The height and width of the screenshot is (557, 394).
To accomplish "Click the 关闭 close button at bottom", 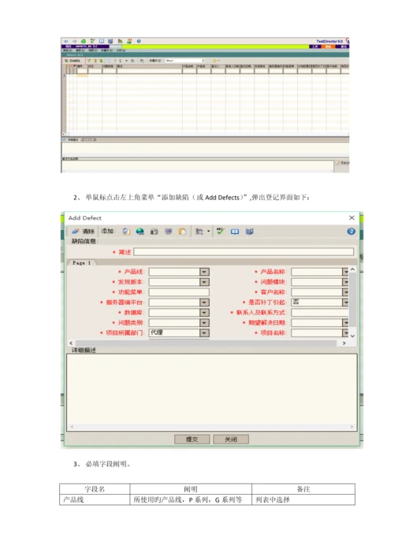I will coord(231,439).
